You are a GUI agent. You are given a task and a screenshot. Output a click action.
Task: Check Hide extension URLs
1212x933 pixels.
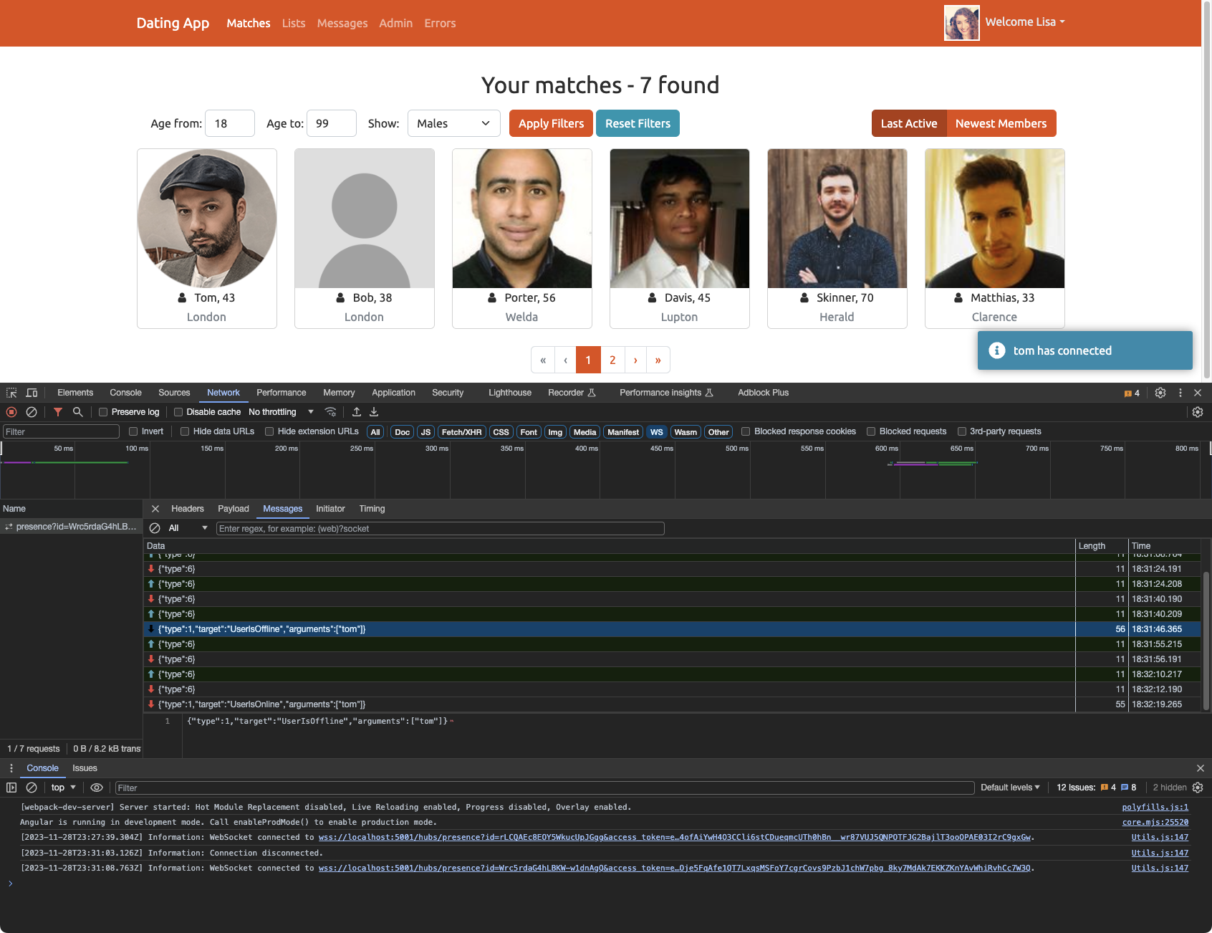click(269, 431)
